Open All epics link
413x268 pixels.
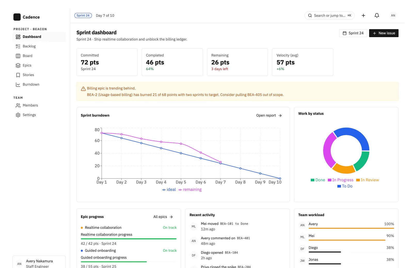(163, 217)
